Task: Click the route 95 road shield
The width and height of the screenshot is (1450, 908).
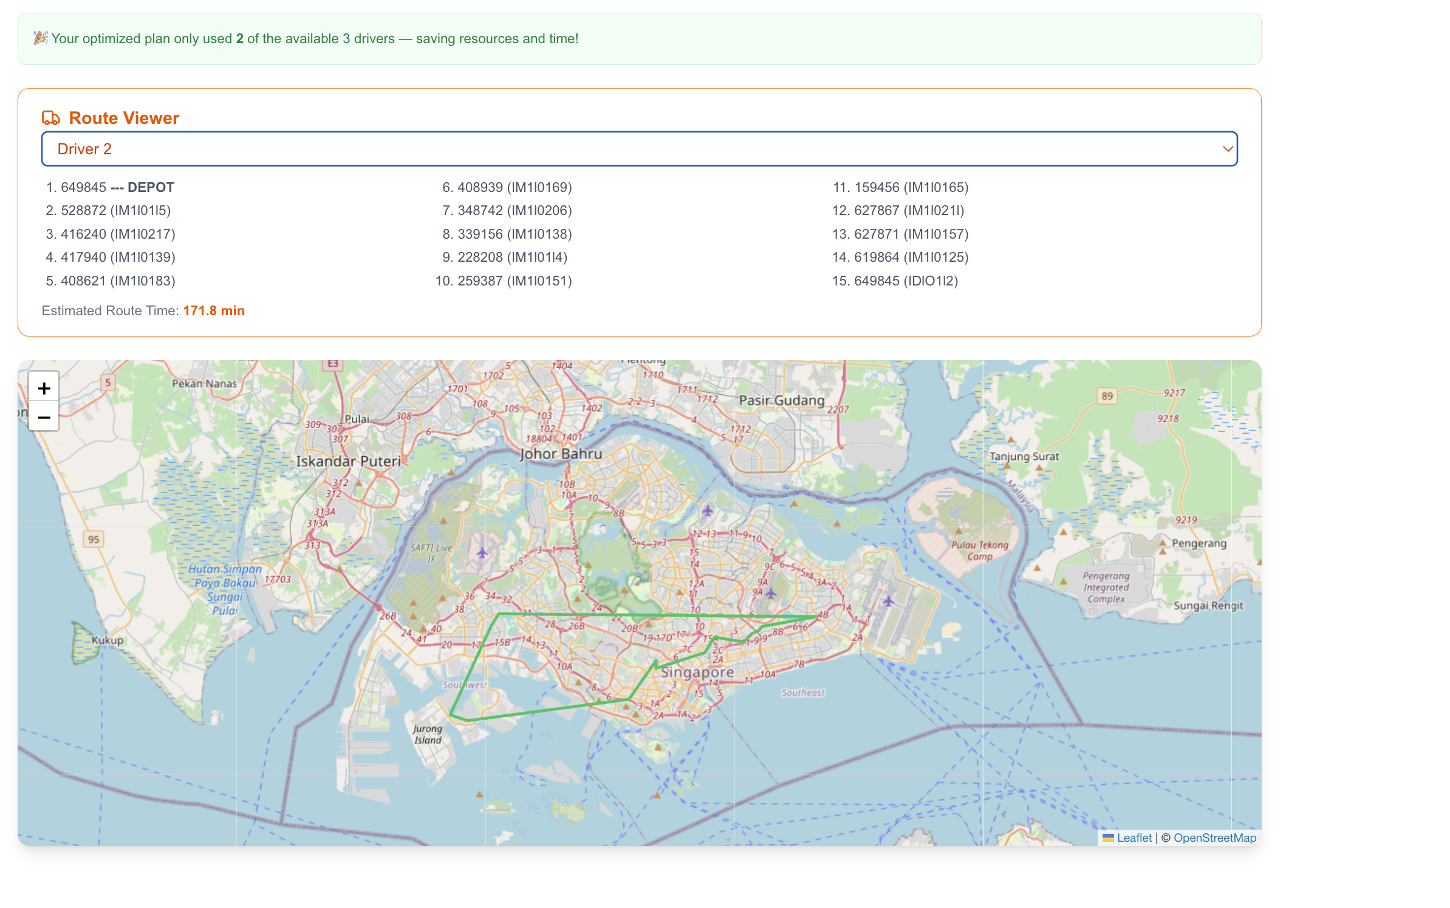Action: coord(94,539)
